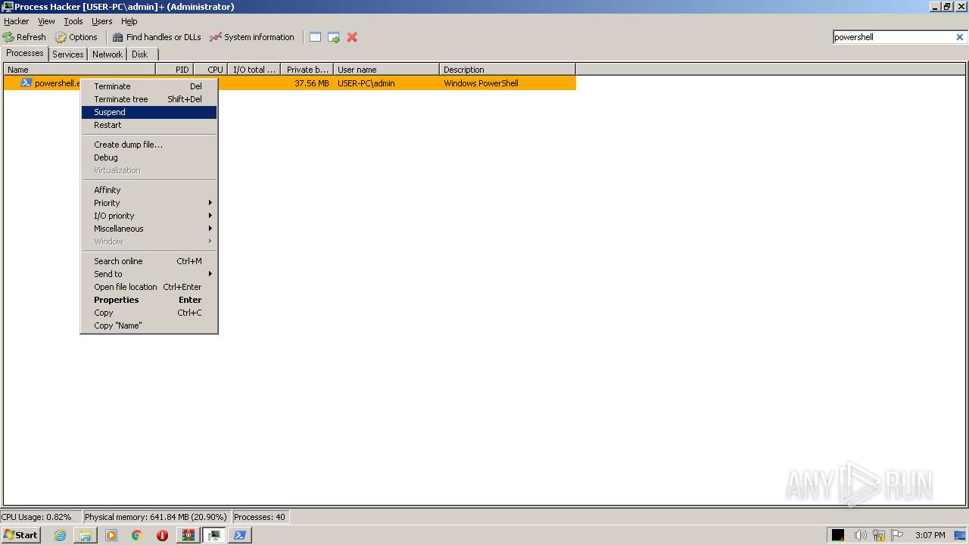Viewport: 969px width, 545px height.
Task: Select Restart from the context menu
Action: click(149, 125)
